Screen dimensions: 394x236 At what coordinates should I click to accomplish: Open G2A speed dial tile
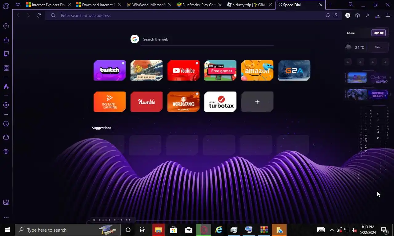click(x=294, y=70)
